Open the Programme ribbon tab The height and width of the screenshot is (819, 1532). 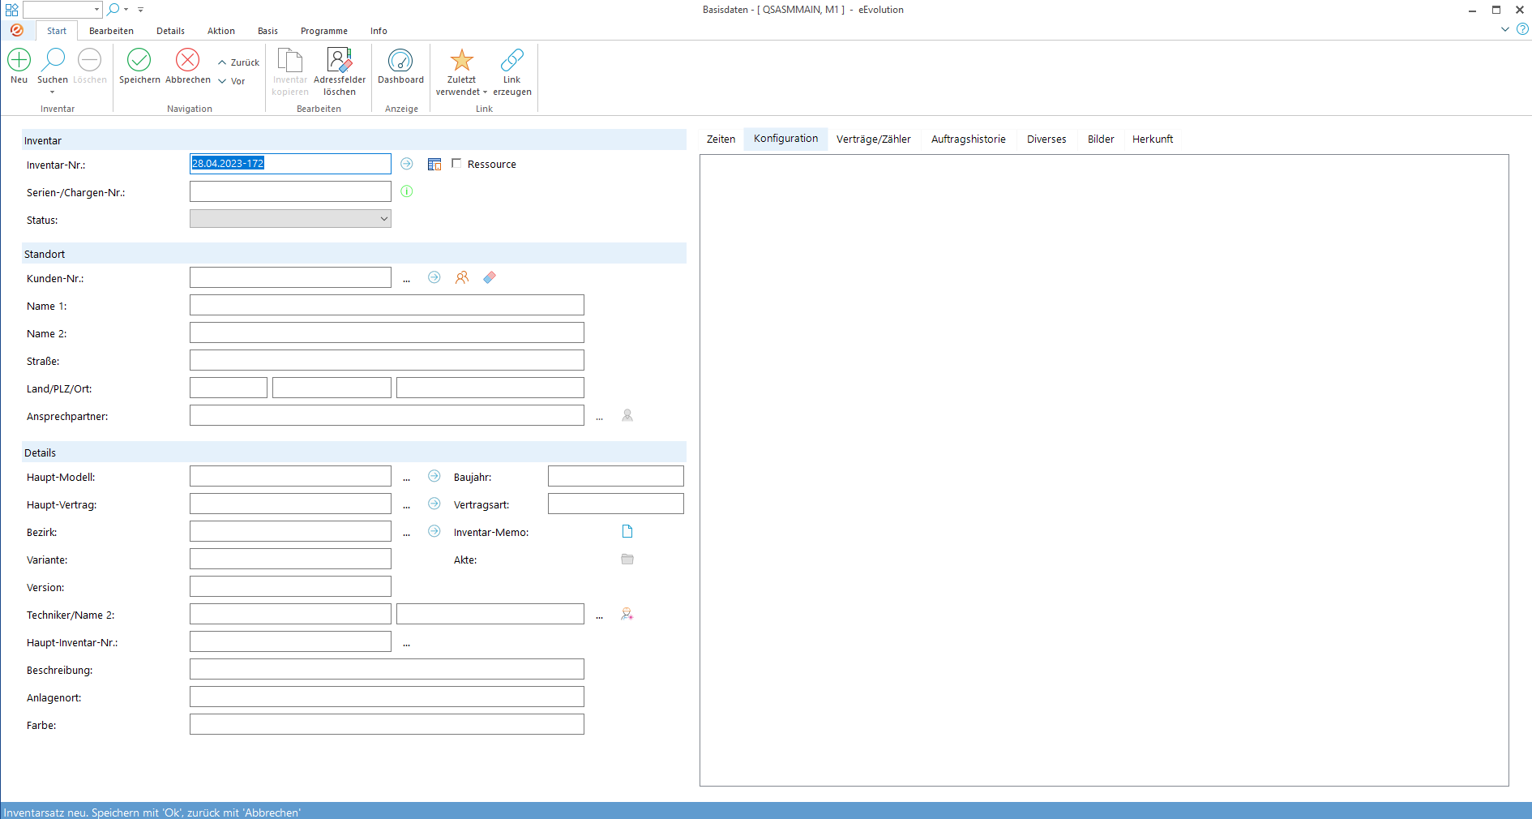pos(324,31)
